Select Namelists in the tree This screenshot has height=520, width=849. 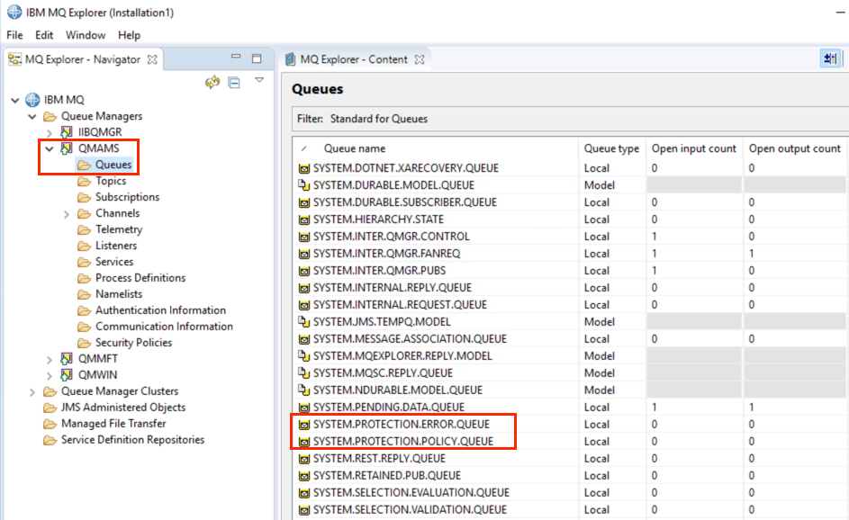pos(119,294)
